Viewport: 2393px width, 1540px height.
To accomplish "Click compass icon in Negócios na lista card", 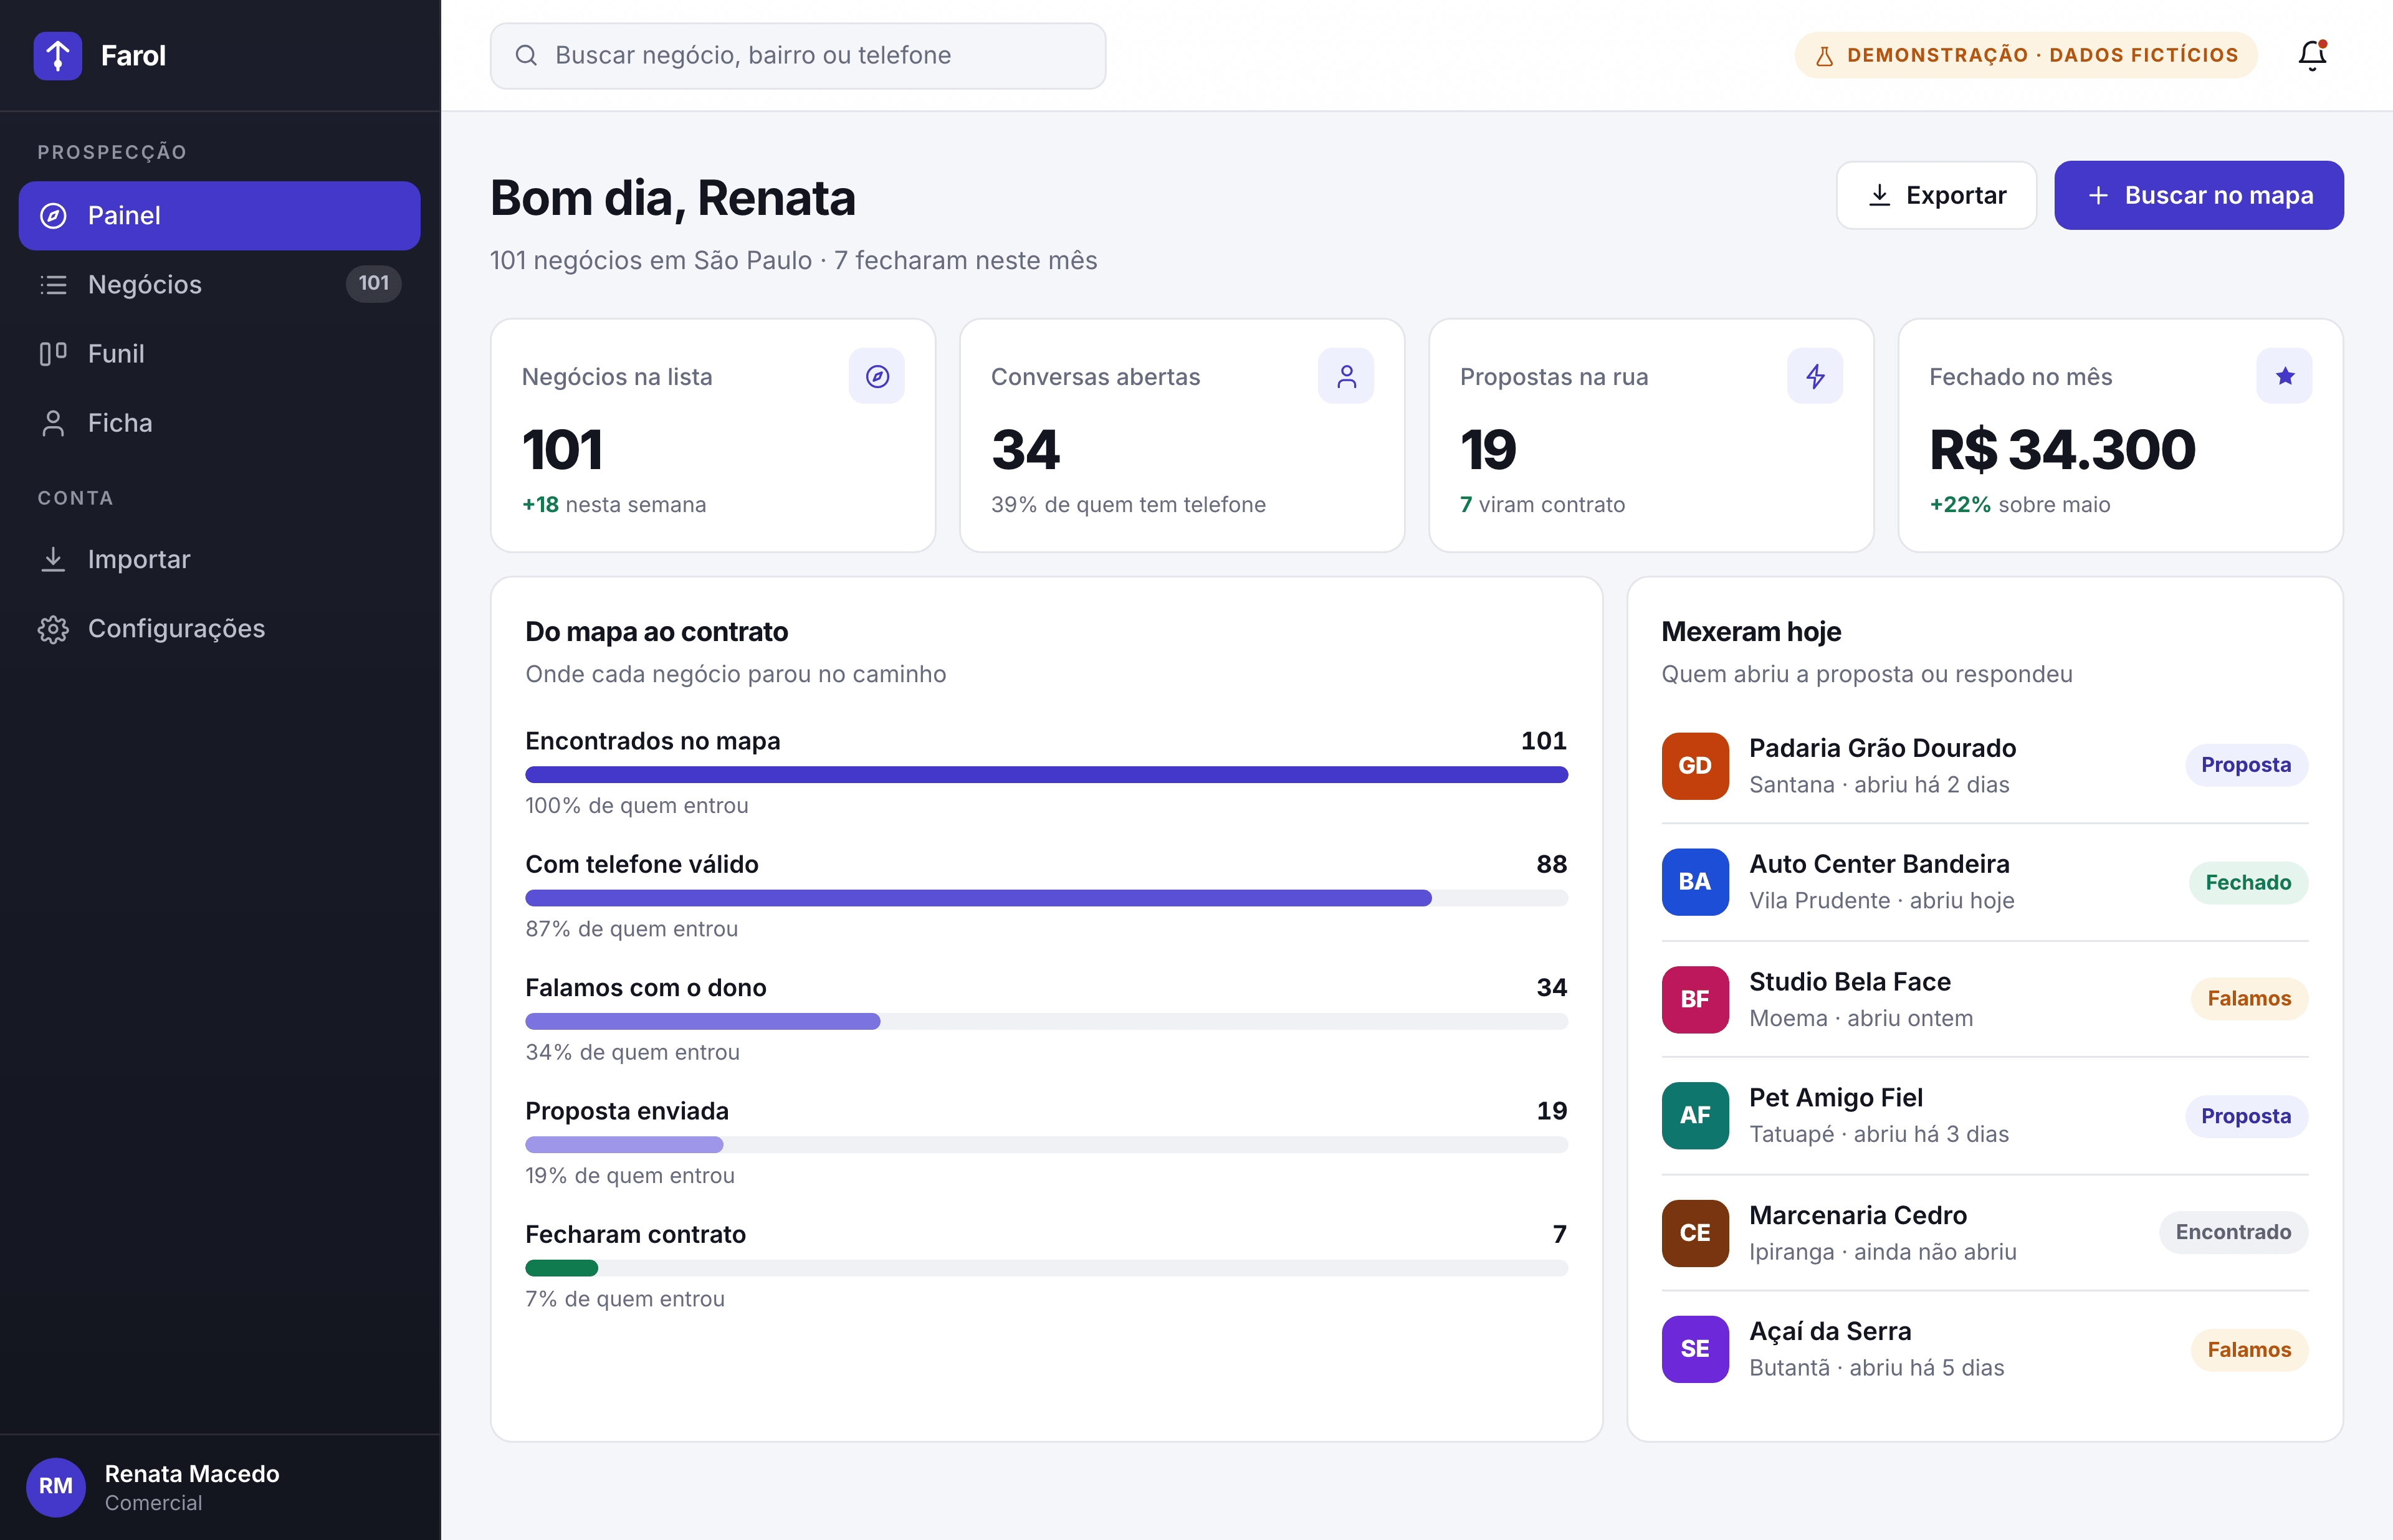I will (x=877, y=376).
